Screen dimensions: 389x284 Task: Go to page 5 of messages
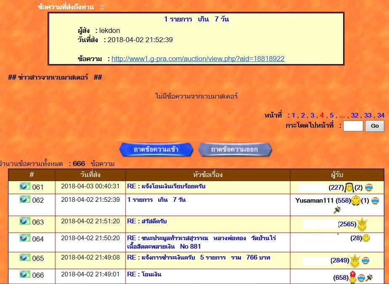pos(332,115)
